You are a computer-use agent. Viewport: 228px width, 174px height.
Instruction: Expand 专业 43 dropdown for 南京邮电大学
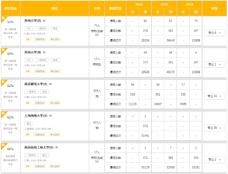tap(214, 96)
